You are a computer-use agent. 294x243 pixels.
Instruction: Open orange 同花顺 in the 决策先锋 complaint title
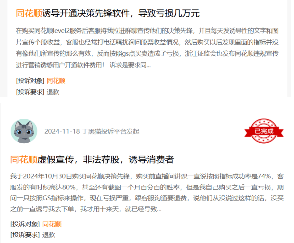pos(29,13)
